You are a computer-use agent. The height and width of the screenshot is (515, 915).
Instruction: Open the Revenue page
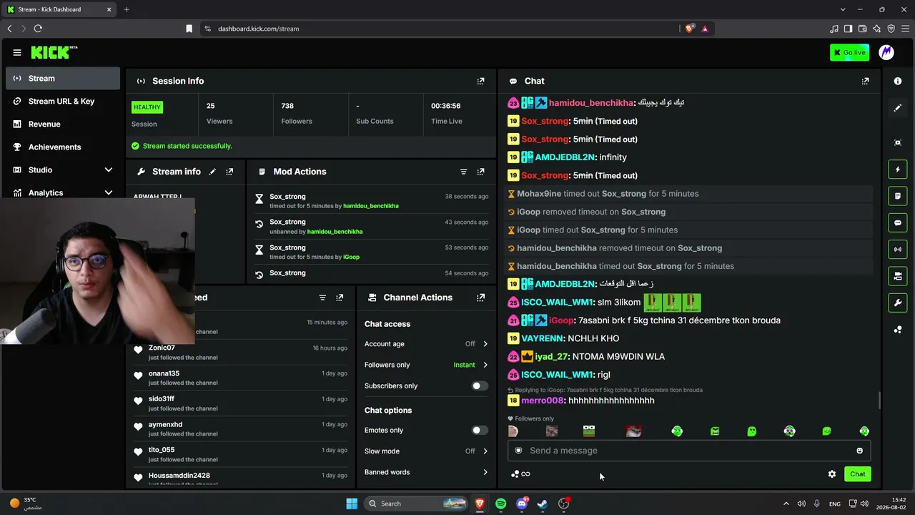(63, 124)
